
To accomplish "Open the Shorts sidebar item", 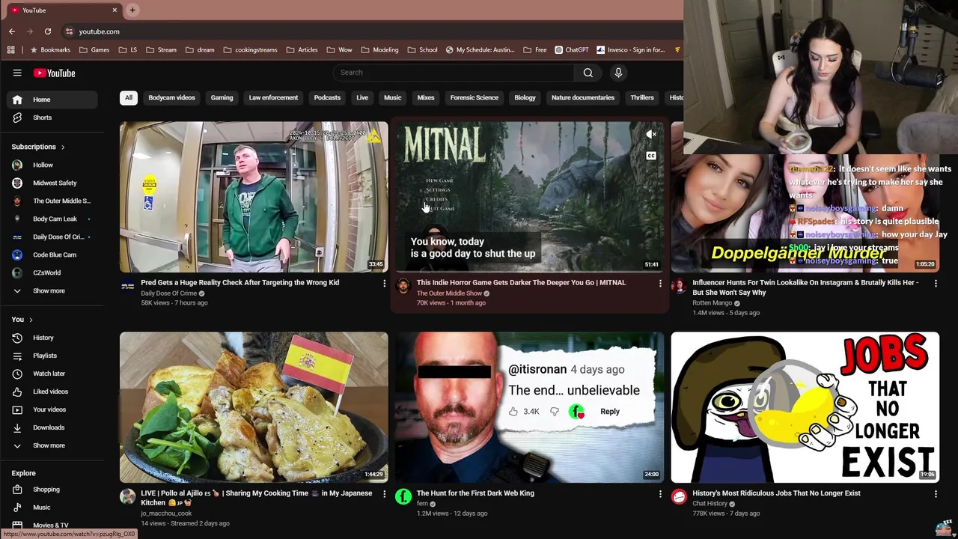I will point(52,118).
